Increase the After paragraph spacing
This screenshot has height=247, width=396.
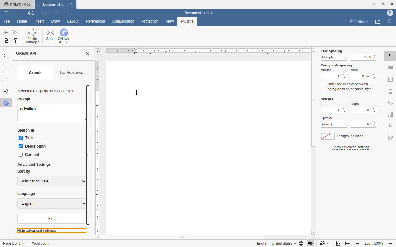point(375,74)
